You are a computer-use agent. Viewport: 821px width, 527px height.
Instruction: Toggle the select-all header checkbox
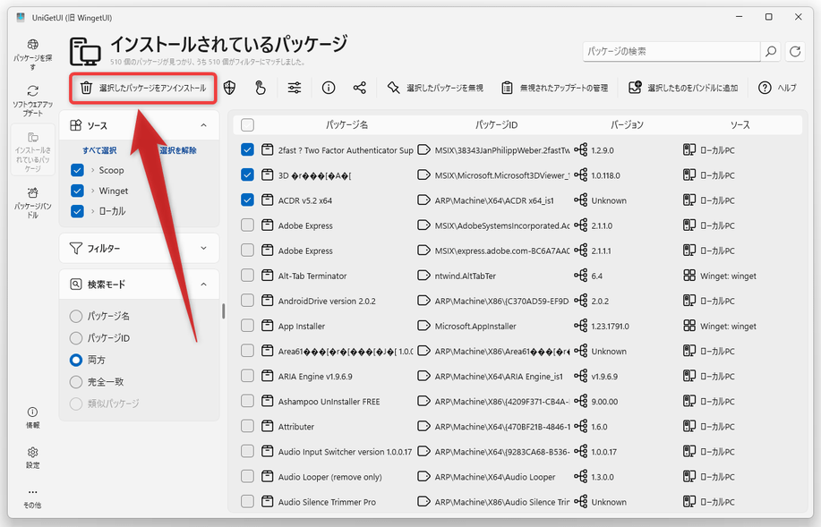point(247,124)
